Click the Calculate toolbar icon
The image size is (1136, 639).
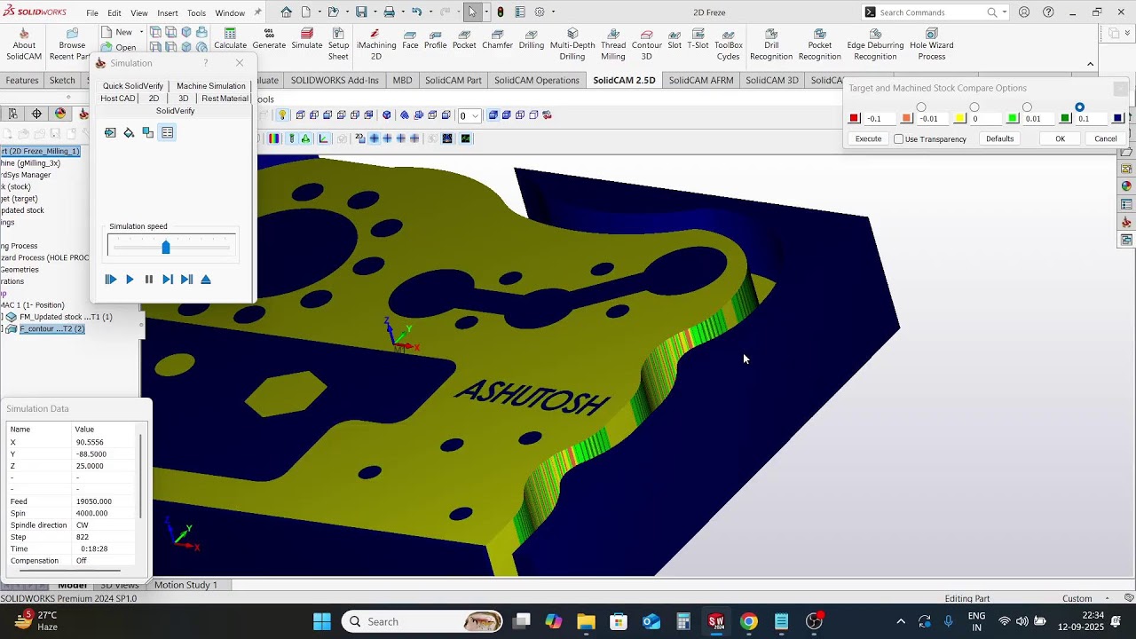(230, 39)
